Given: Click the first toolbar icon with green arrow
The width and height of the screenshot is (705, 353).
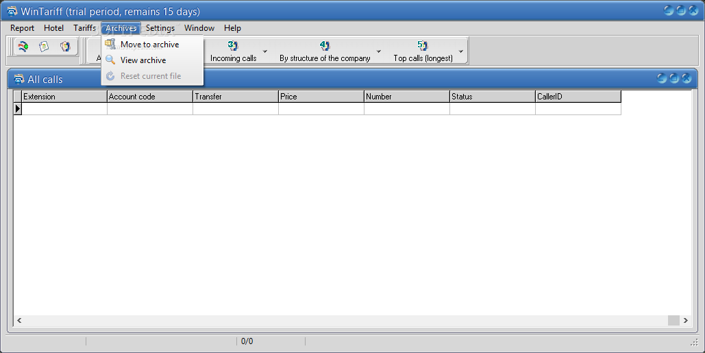Looking at the screenshot, I should tap(23, 47).
